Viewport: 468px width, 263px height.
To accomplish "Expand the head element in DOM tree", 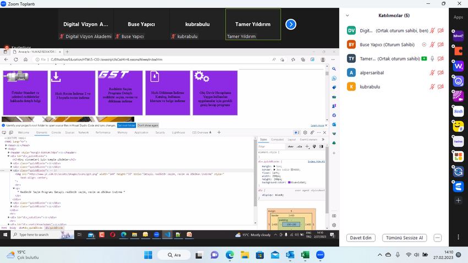I will [x=6, y=145].
